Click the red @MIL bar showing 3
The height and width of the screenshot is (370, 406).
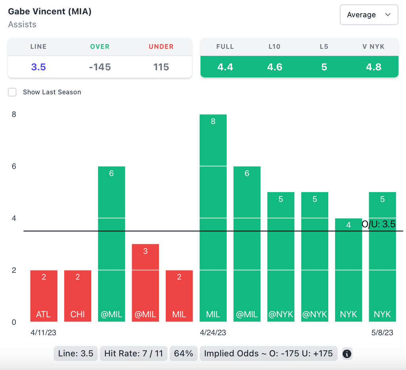145,283
